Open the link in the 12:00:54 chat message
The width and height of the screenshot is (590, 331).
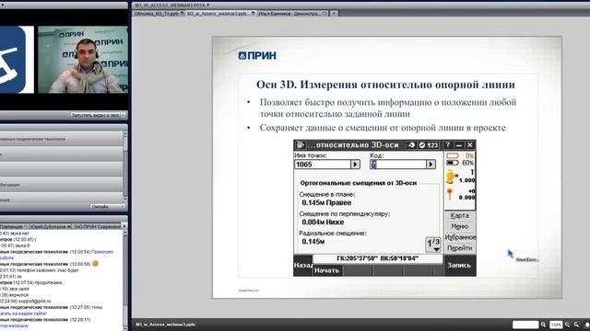(102, 252)
